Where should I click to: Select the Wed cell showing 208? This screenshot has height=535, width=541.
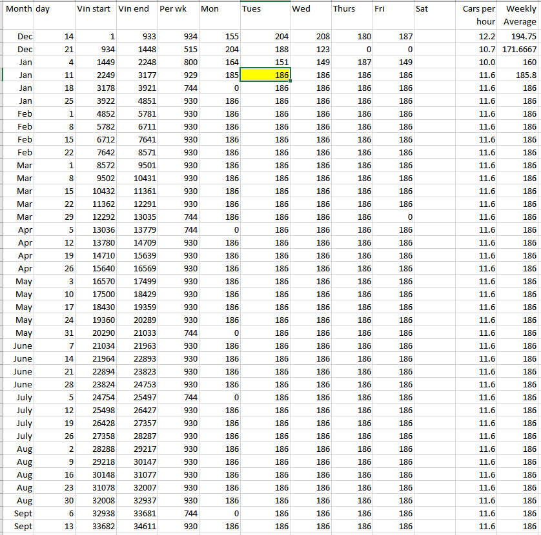(311, 37)
